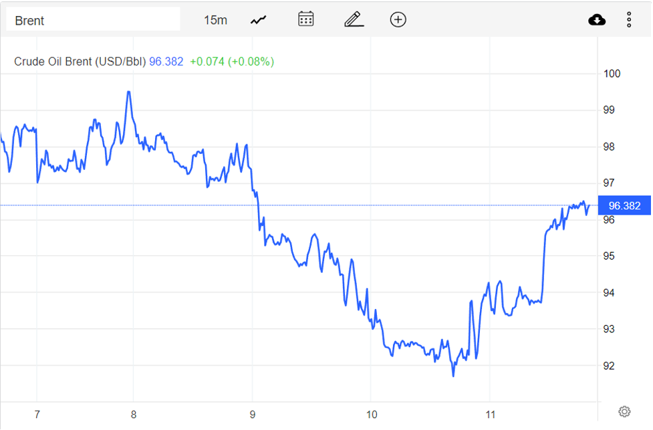Viewport: 653px width, 430px height.
Task: Open the 15m interval dropdown
Action: pyautogui.click(x=215, y=20)
